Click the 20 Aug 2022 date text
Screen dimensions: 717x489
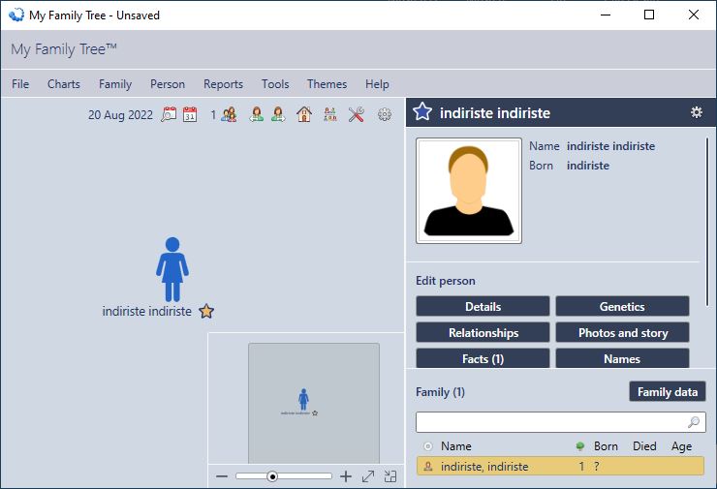click(x=120, y=114)
